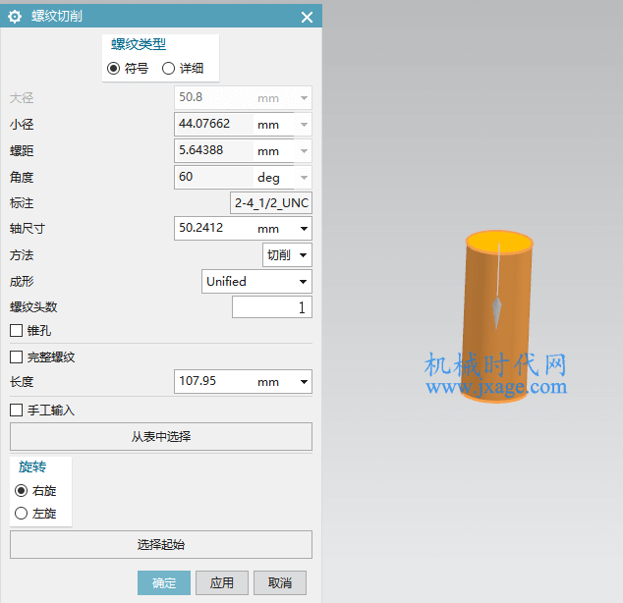Cancel with the 取消 button

(x=280, y=582)
